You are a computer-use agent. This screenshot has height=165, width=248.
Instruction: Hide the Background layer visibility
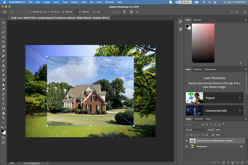click(x=187, y=146)
